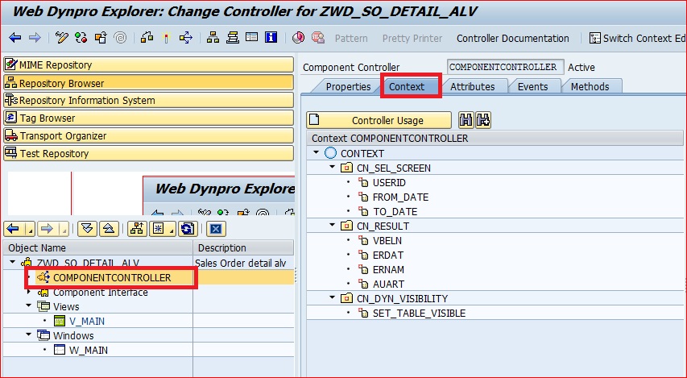Screen dimensions: 687x378
Task: Select the FROM_DATE attribute
Action: tap(400, 197)
